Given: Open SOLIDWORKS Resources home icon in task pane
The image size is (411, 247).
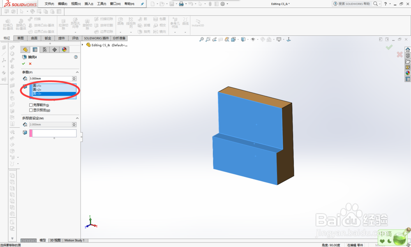Looking at the screenshot, I should [x=408, y=50].
